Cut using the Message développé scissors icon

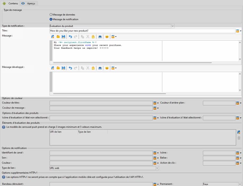pos(88,68)
